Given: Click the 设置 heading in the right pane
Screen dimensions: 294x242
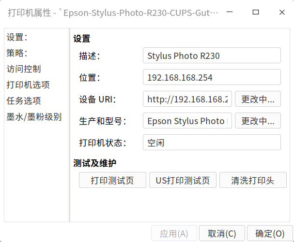Looking at the screenshot, I should point(82,39).
